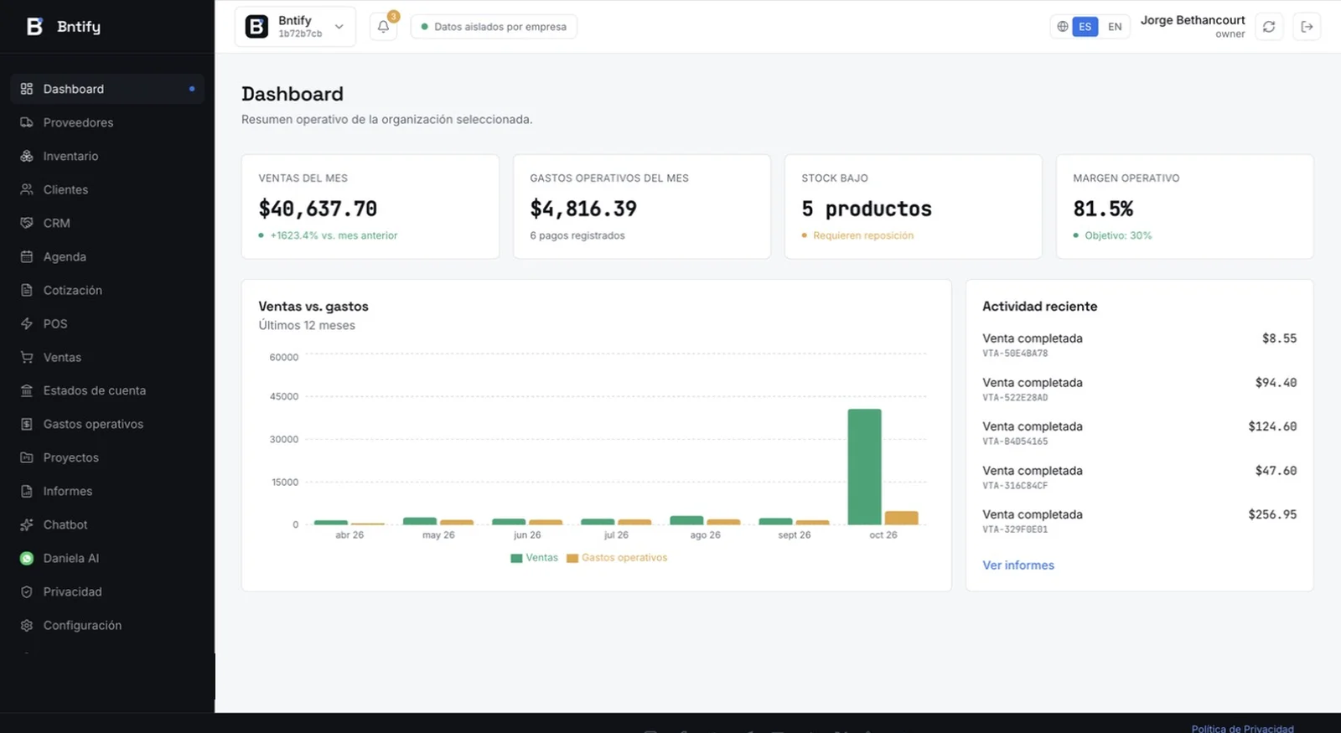This screenshot has height=733, width=1341.
Task: Click the Chatbot sparkle icon
Action: click(x=27, y=524)
